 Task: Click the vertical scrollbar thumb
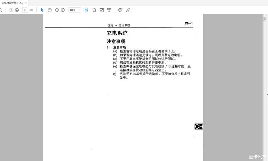coord(265,19)
